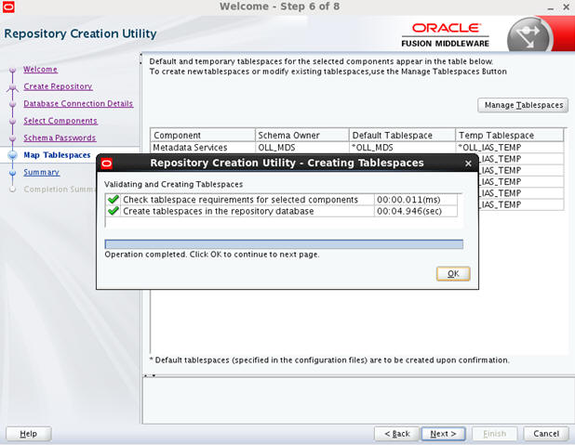The width and height of the screenshot is (575, 445).
Task: Sort by Temp Tablespace column header
Action: pos(510,135)
